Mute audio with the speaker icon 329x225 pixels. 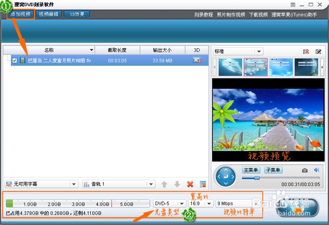[316, 170]
